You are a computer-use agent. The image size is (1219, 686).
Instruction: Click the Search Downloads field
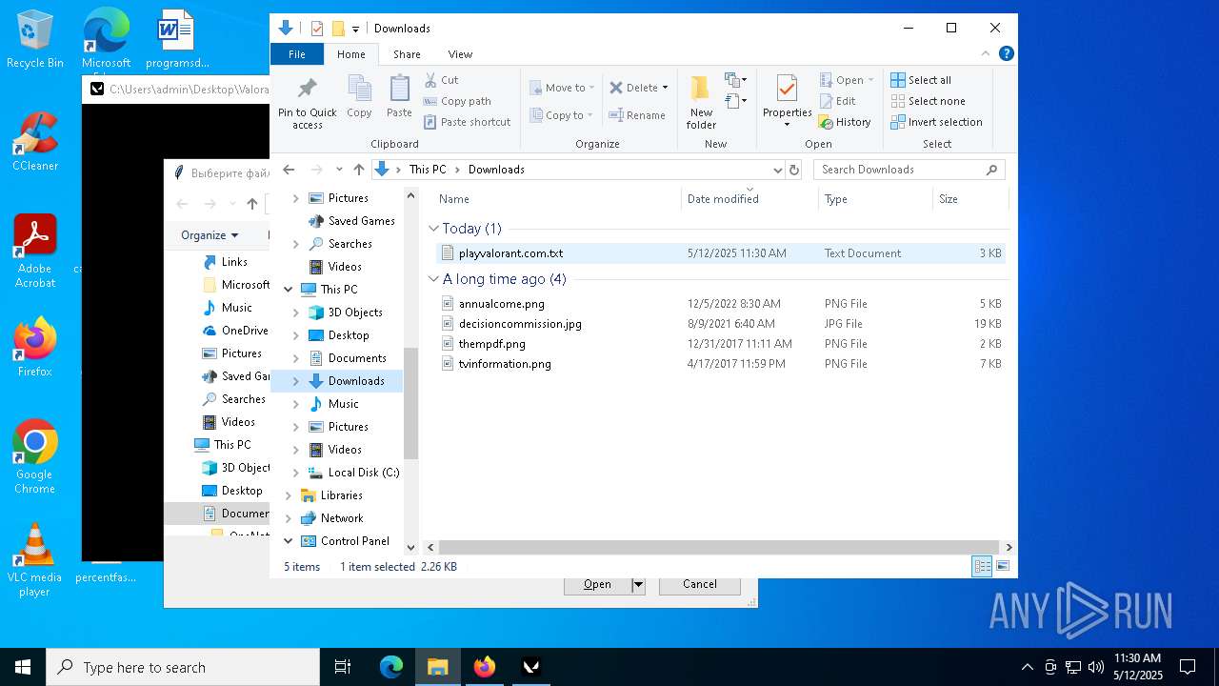[909, 170]
